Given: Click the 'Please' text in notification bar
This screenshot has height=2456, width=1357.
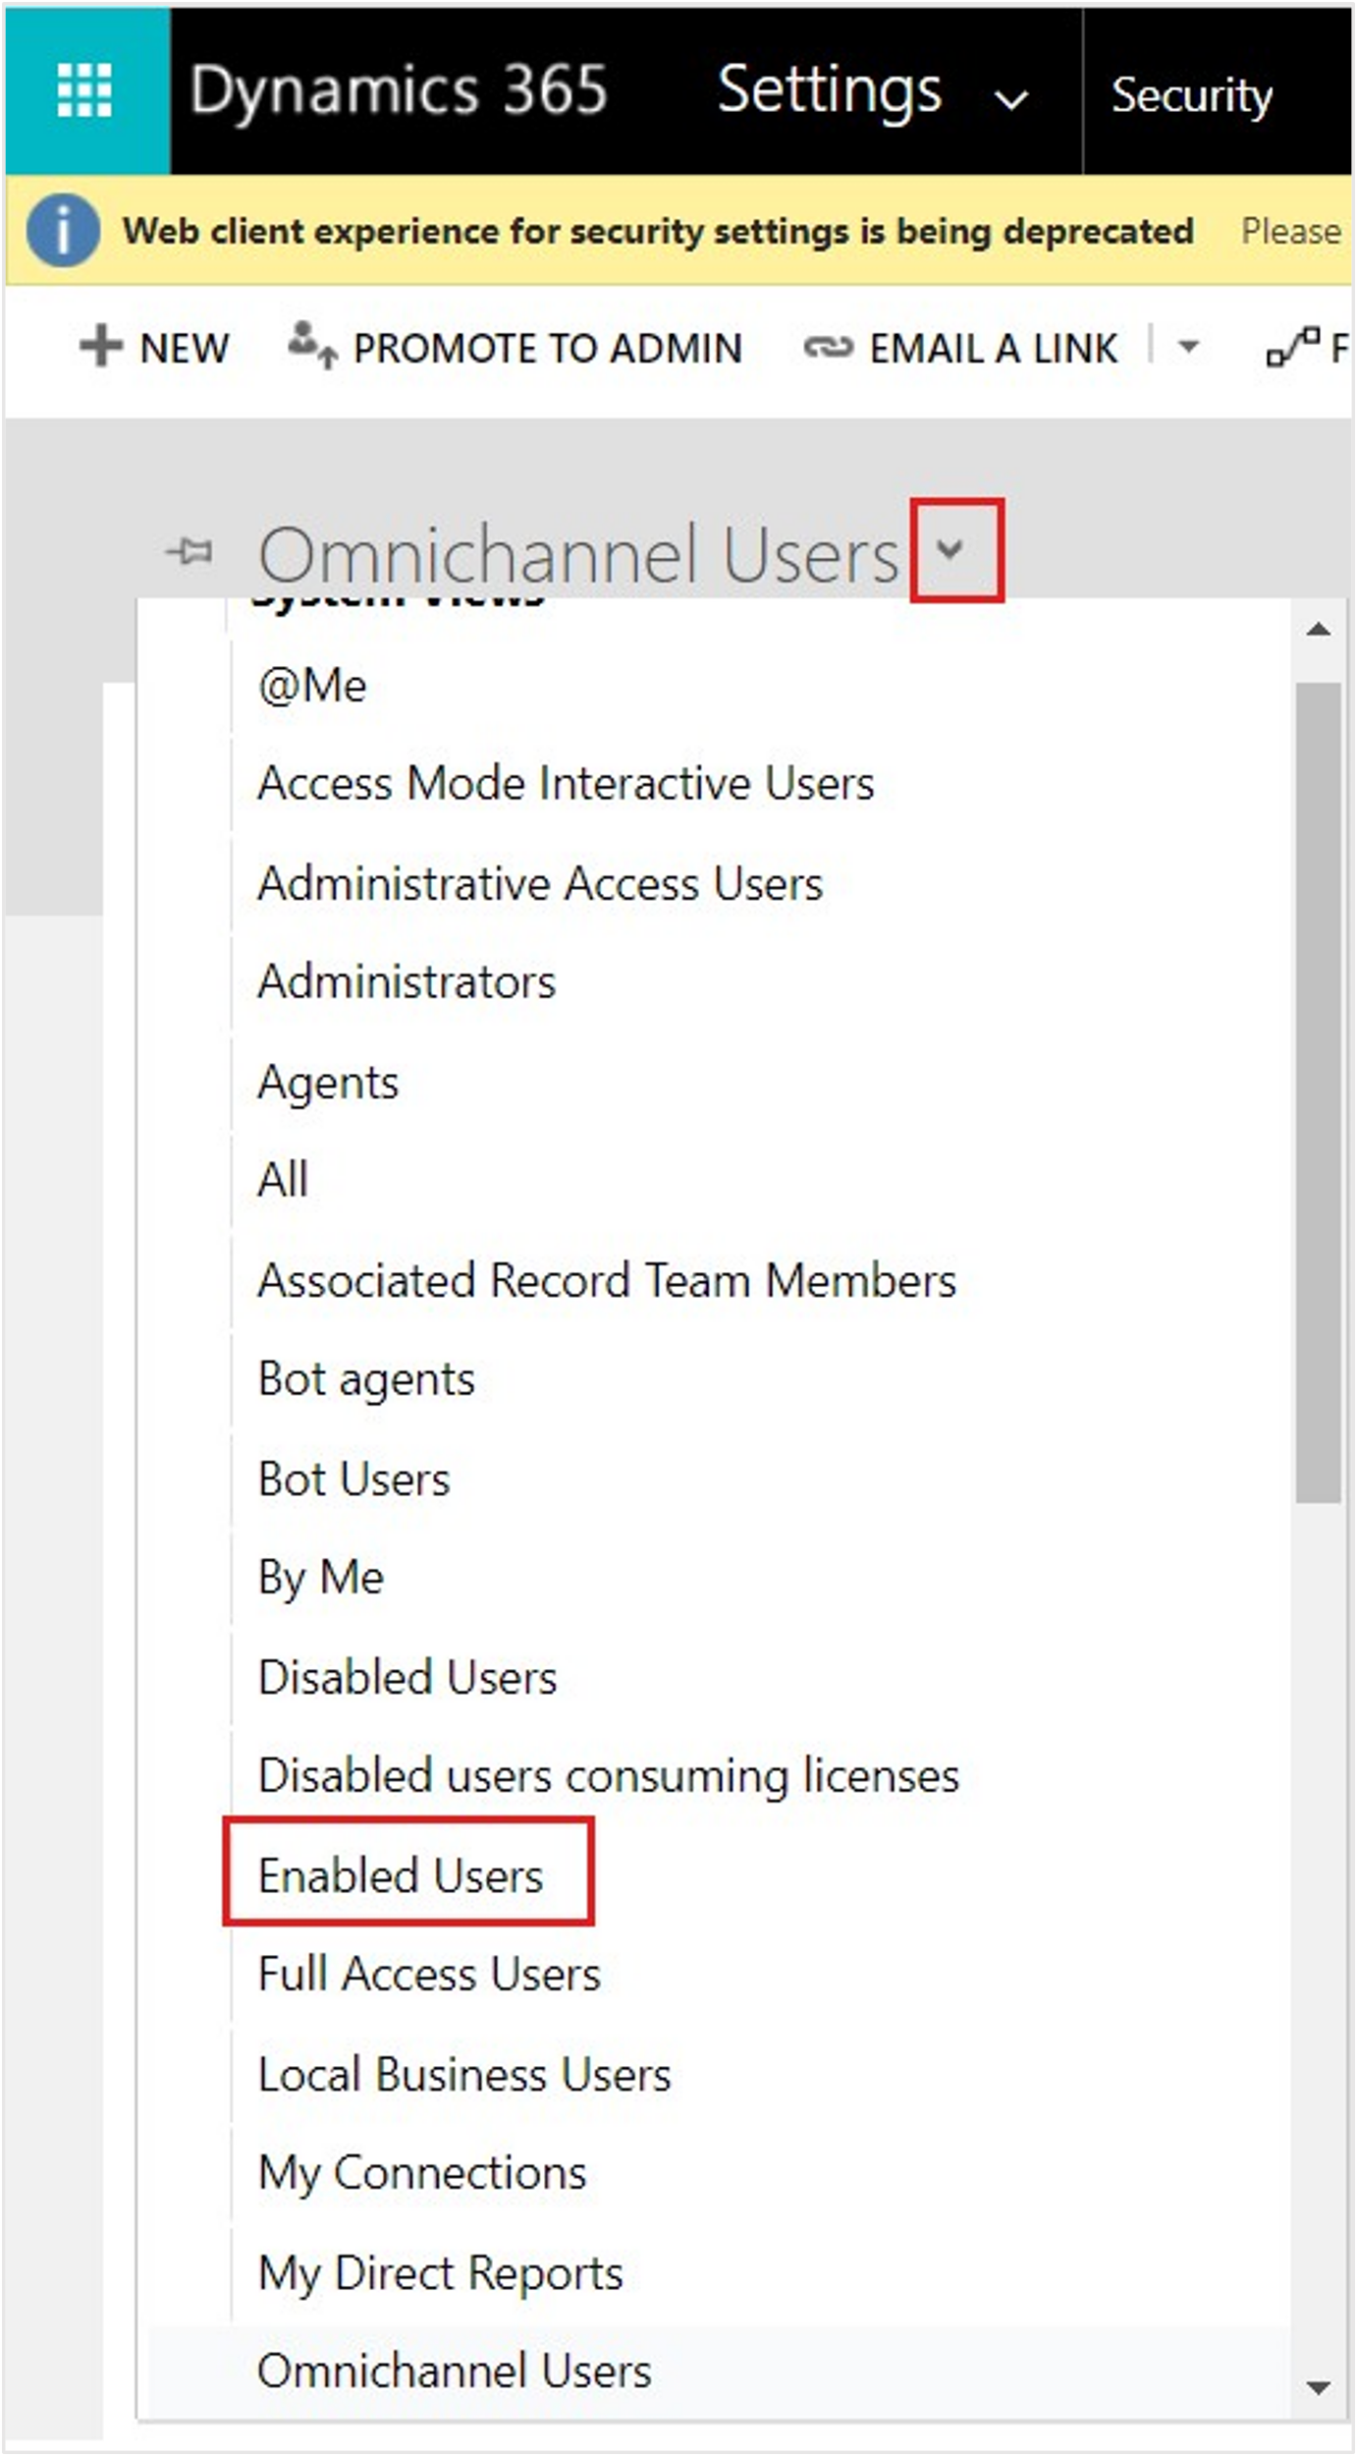Looking at the screenshot, I should 1290,232.
